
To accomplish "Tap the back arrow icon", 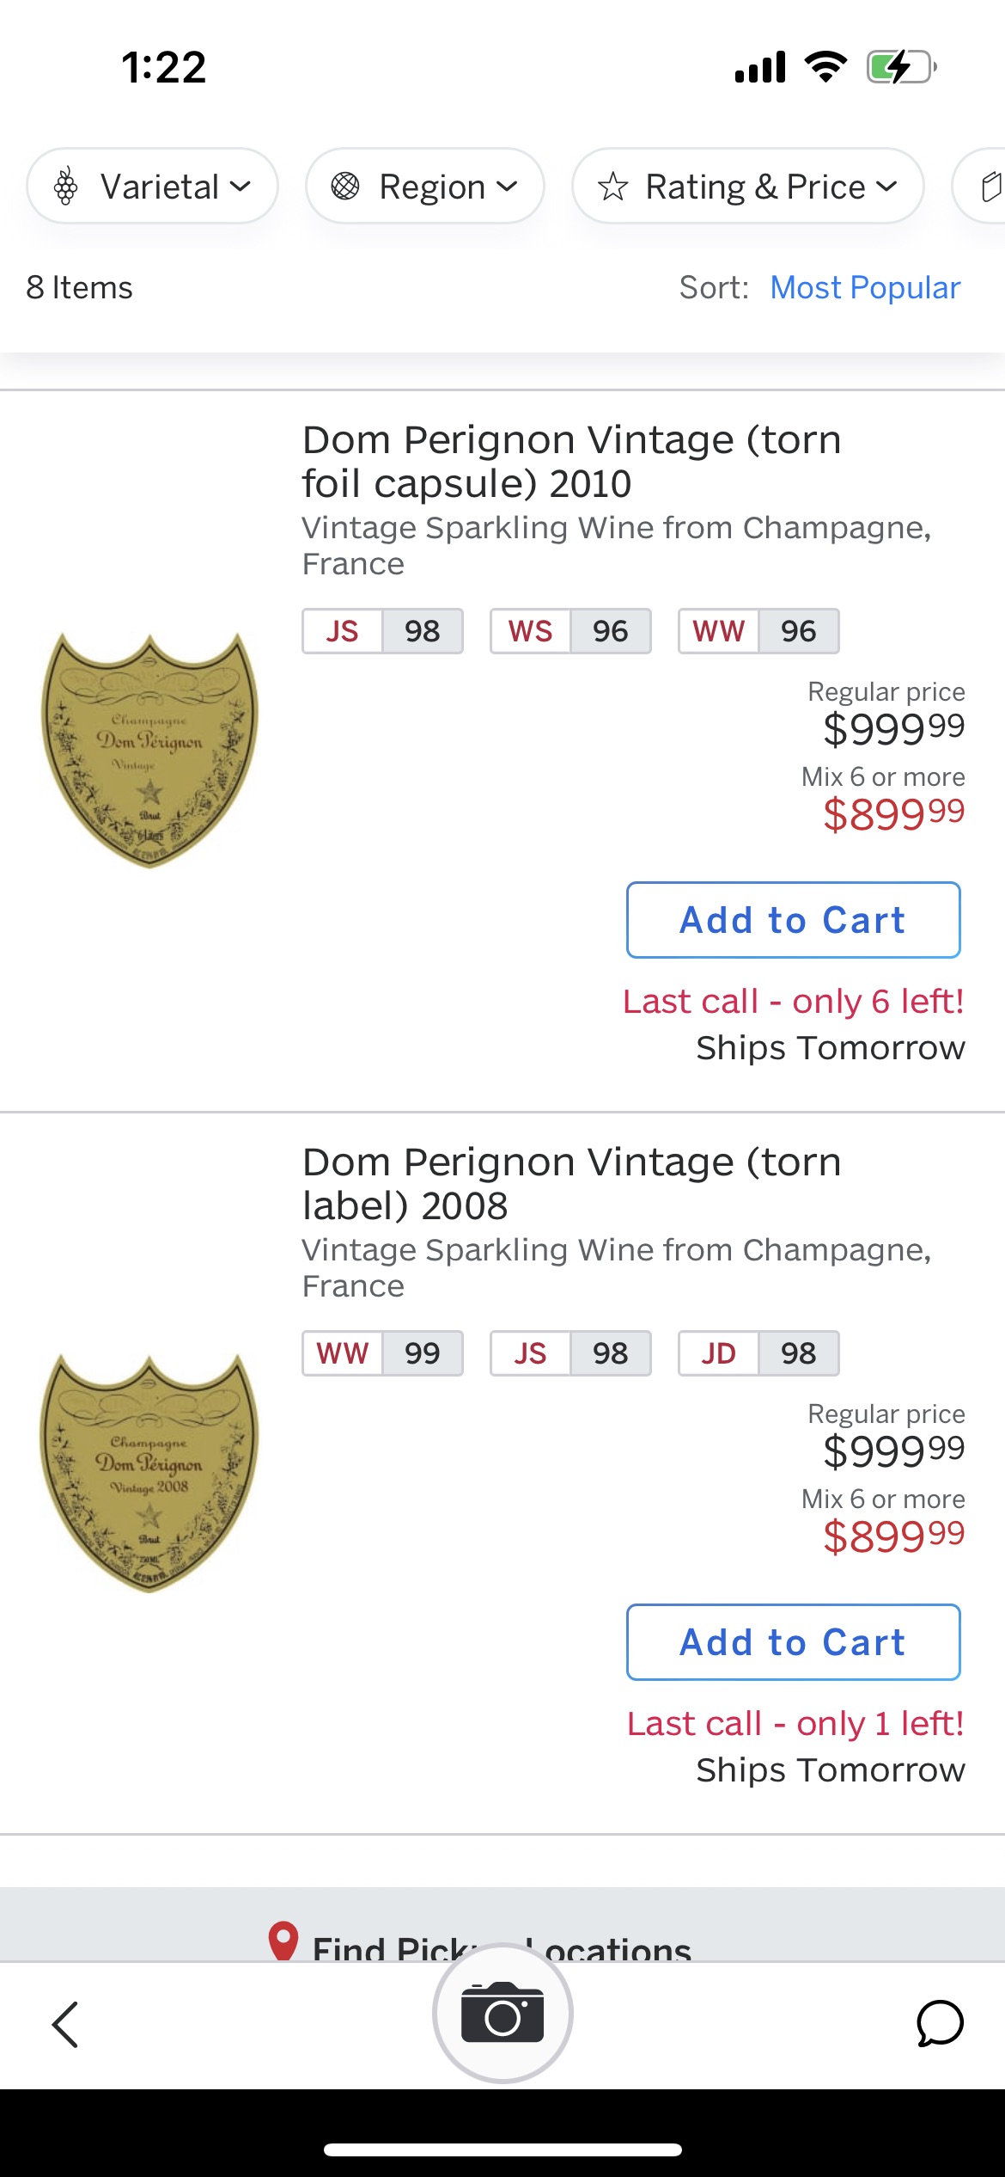I will [x=65, y=2024].
